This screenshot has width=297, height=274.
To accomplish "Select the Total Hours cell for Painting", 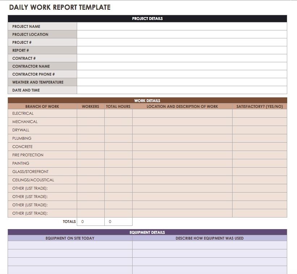I will [118, 163].
